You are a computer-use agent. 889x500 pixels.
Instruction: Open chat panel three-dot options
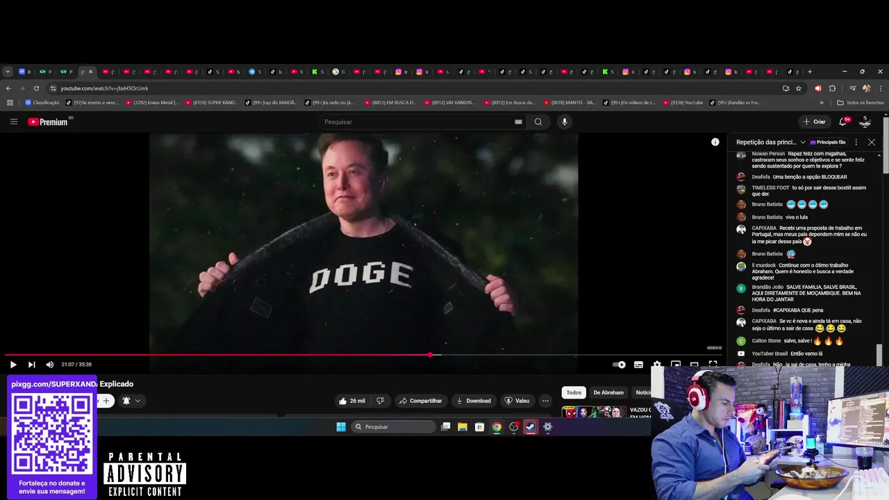coord(856,142)
